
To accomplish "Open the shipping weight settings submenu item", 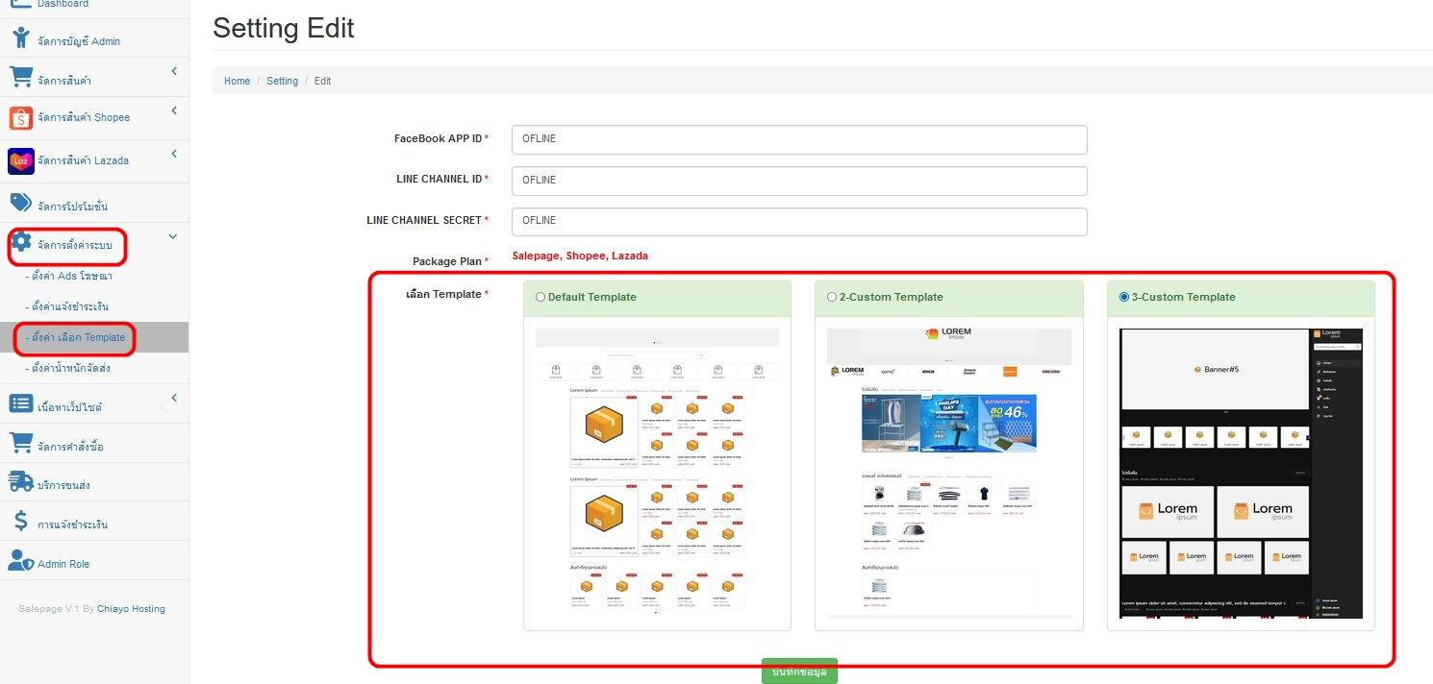I will pos(76,368).
